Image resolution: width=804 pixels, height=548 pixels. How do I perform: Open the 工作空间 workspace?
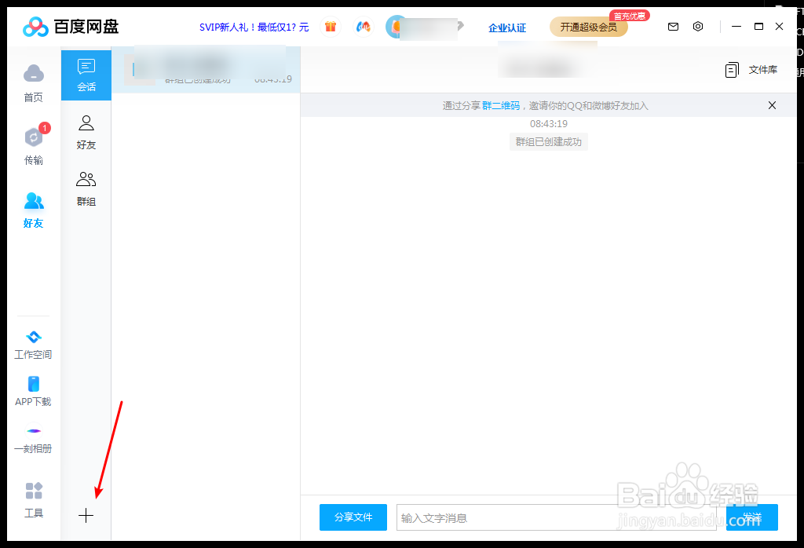point(33,343)
